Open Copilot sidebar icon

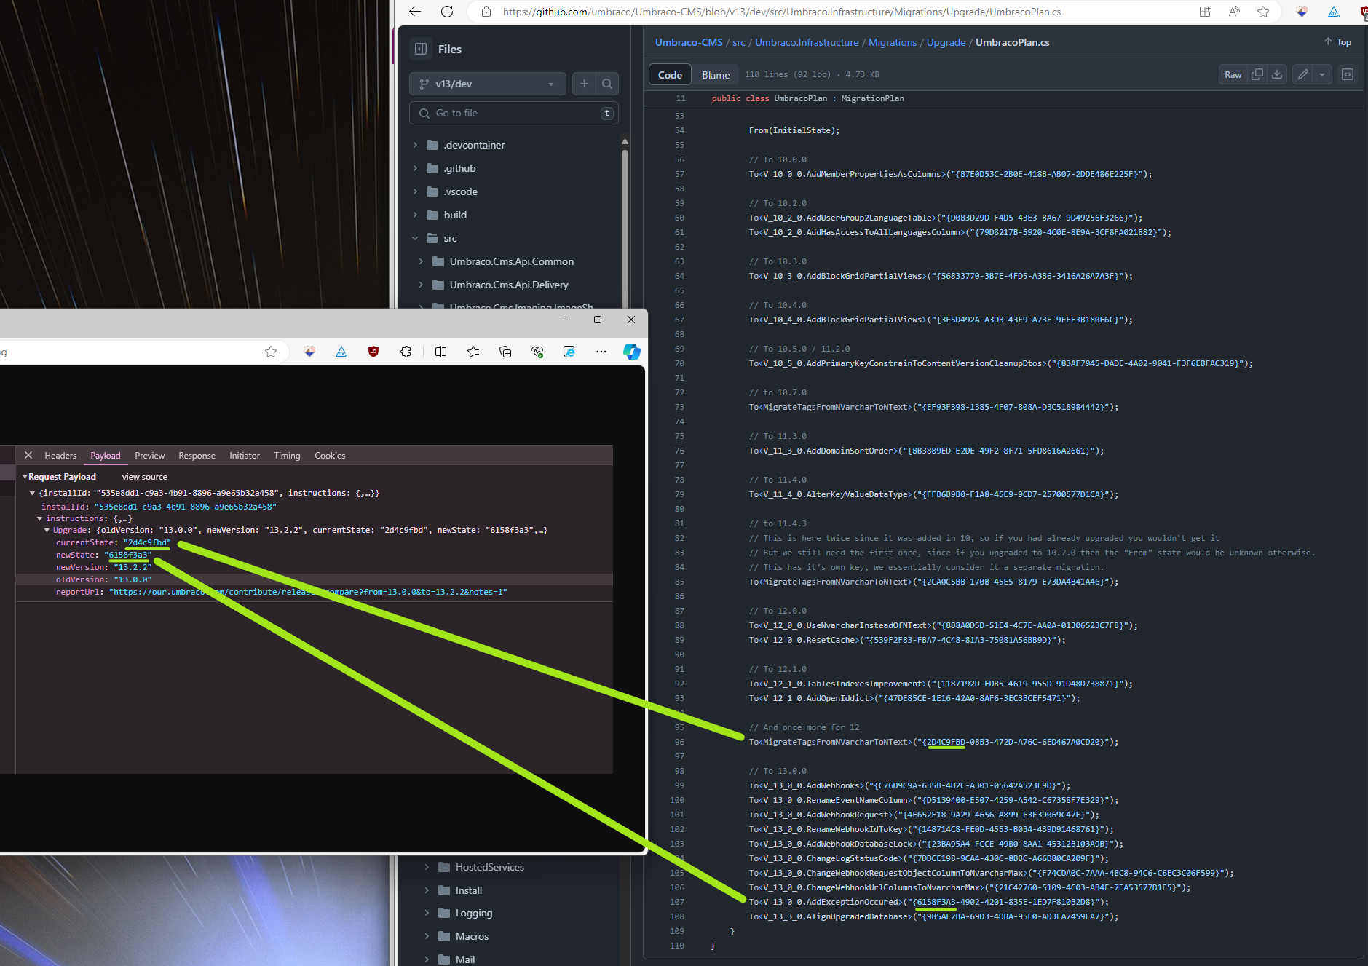(x=631, y=352)
